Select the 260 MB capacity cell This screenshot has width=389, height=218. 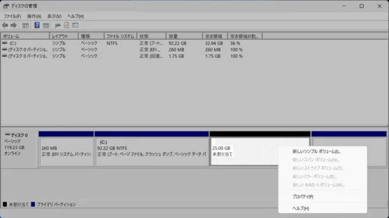pyautogui.click(x=177, y=50)
